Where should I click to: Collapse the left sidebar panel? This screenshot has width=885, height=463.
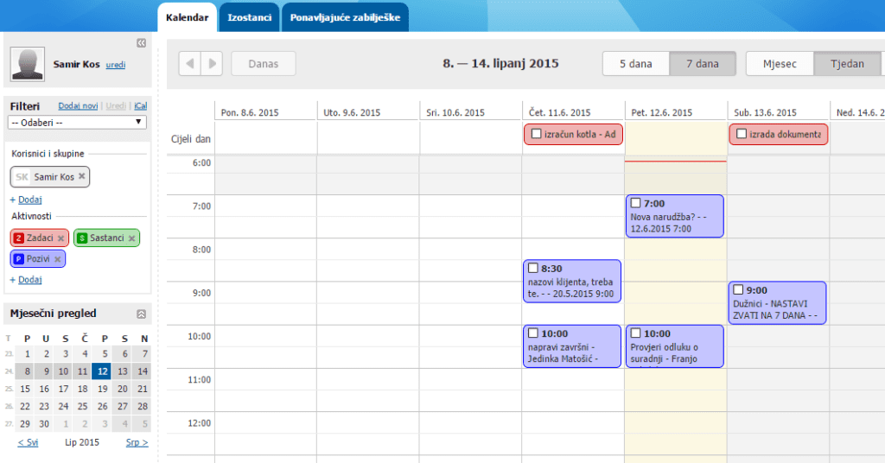pyautogui.click(x=142, y=42)
